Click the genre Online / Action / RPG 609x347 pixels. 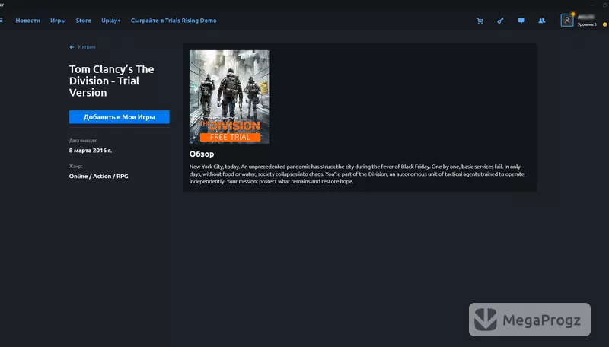tap(99, 177)
